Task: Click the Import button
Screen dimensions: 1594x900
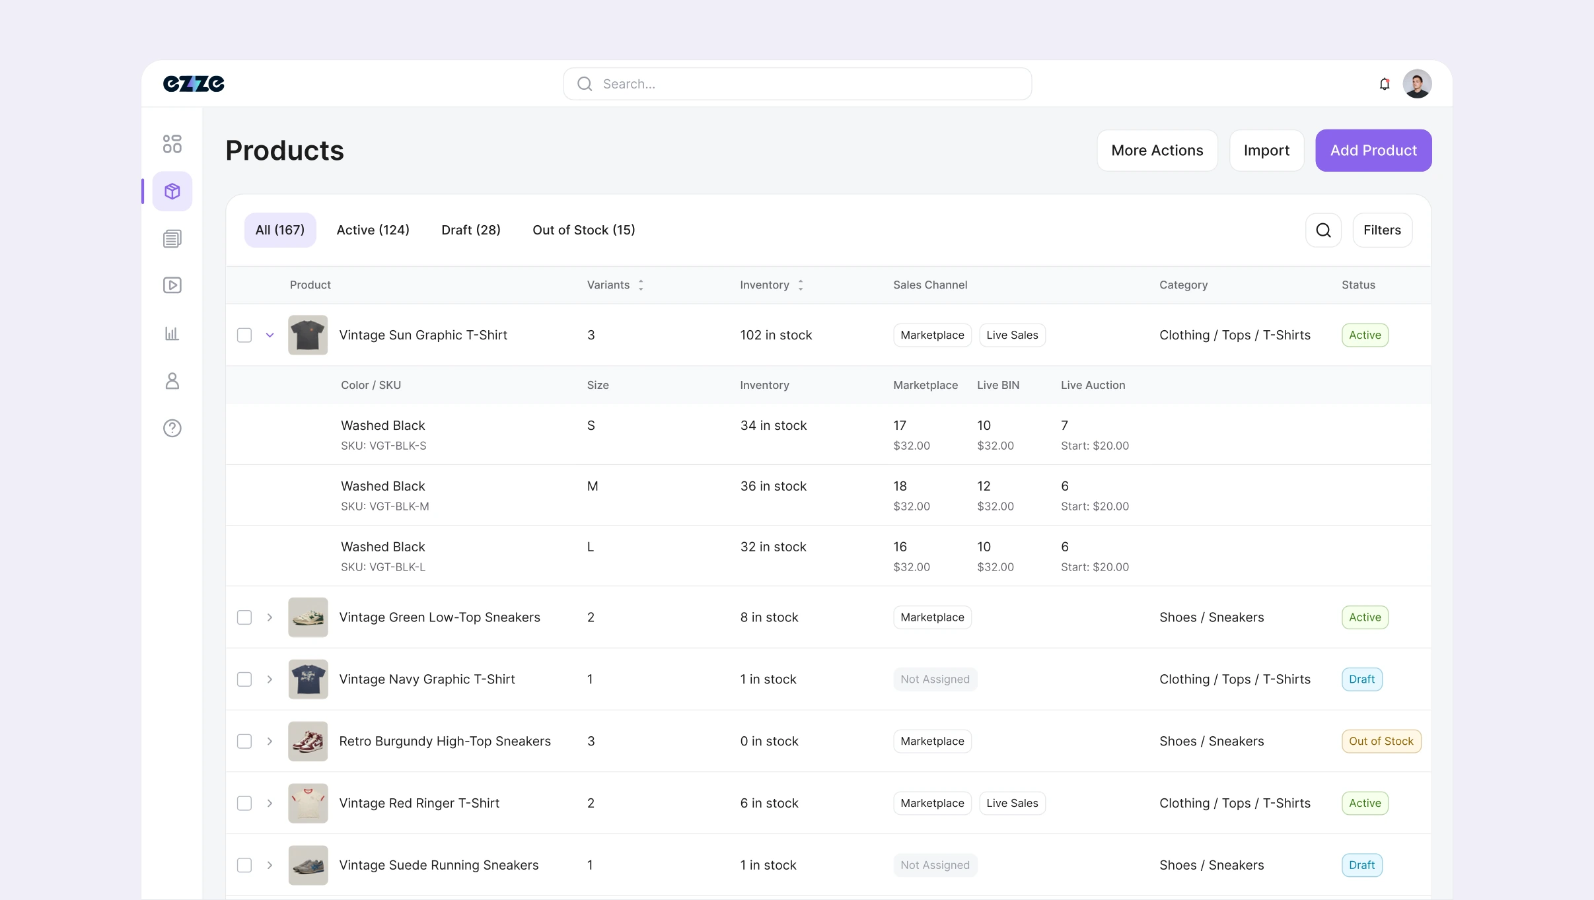Action: pos(1266,151)
